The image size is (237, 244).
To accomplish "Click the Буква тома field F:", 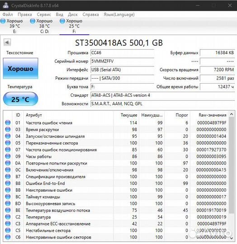I will point(122,87).
